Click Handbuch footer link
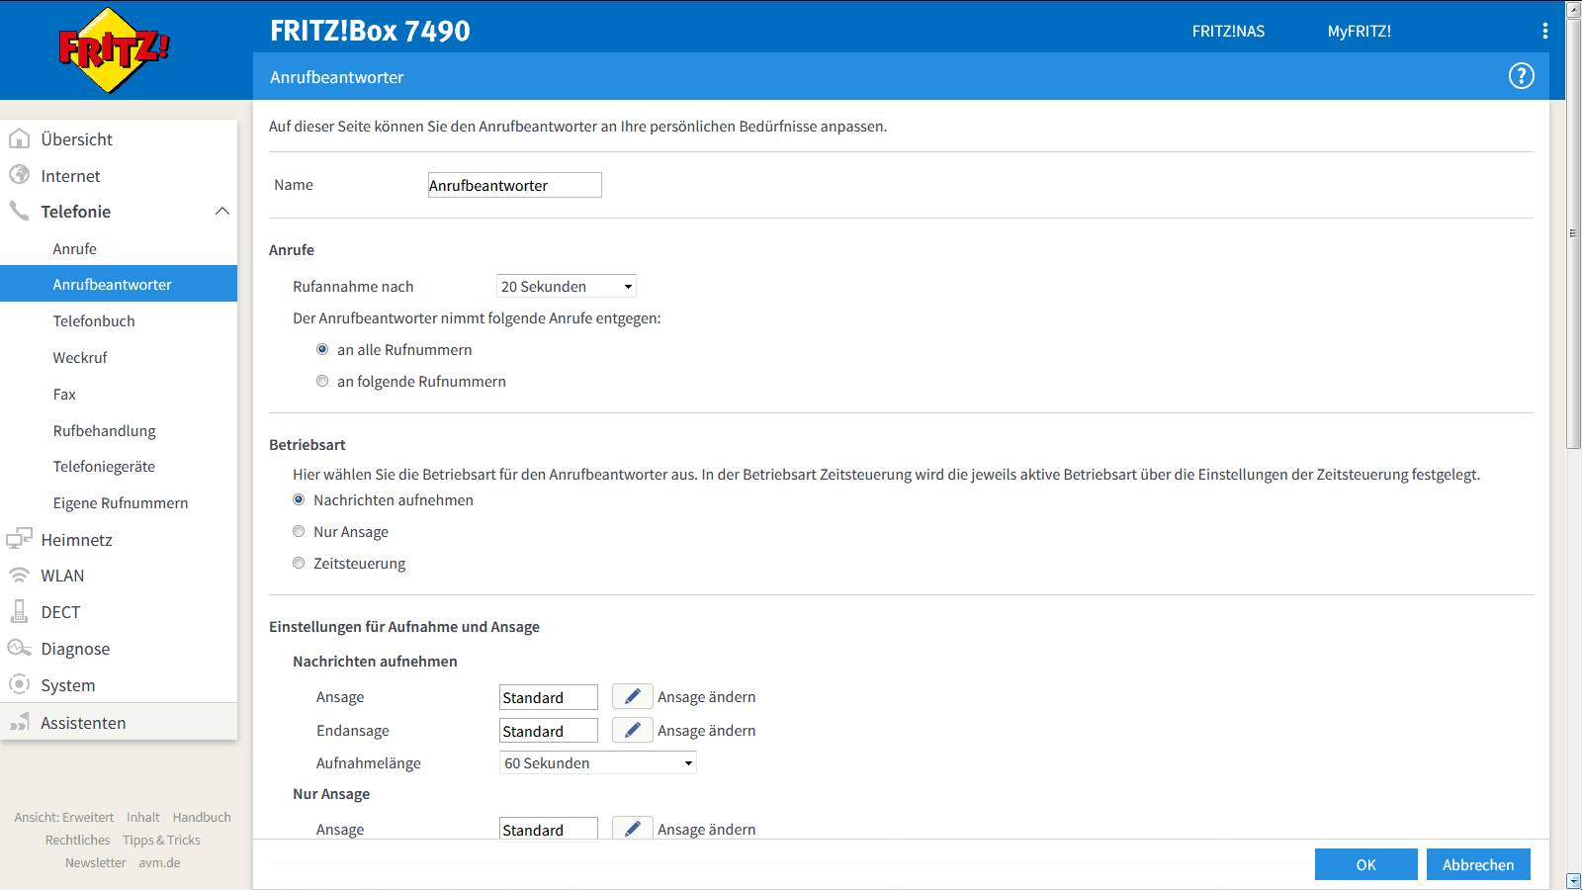The image size is (1582, 890). [x=202, y=817]
